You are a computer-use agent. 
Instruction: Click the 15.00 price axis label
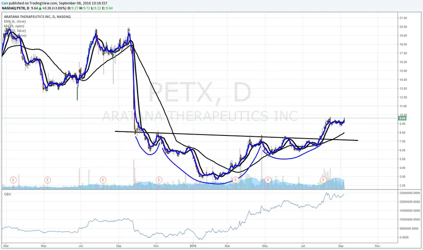click(x=403, y=71)
